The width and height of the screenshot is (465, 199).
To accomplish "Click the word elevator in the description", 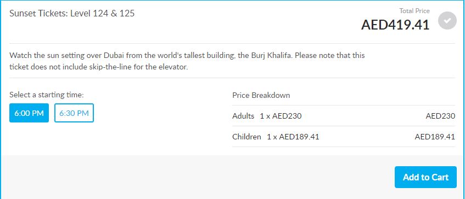I will coord(175,67).
